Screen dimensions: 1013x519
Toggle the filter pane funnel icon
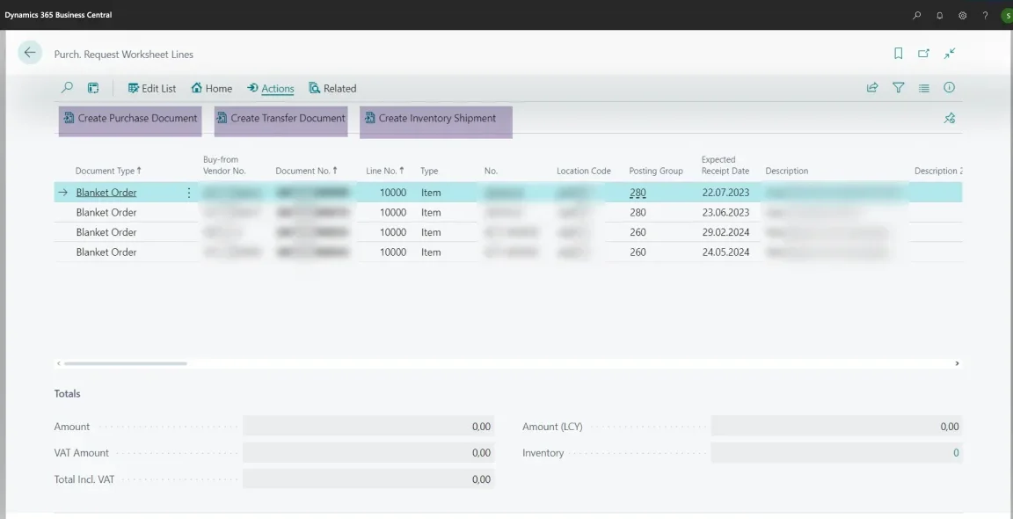pos(898,88)
